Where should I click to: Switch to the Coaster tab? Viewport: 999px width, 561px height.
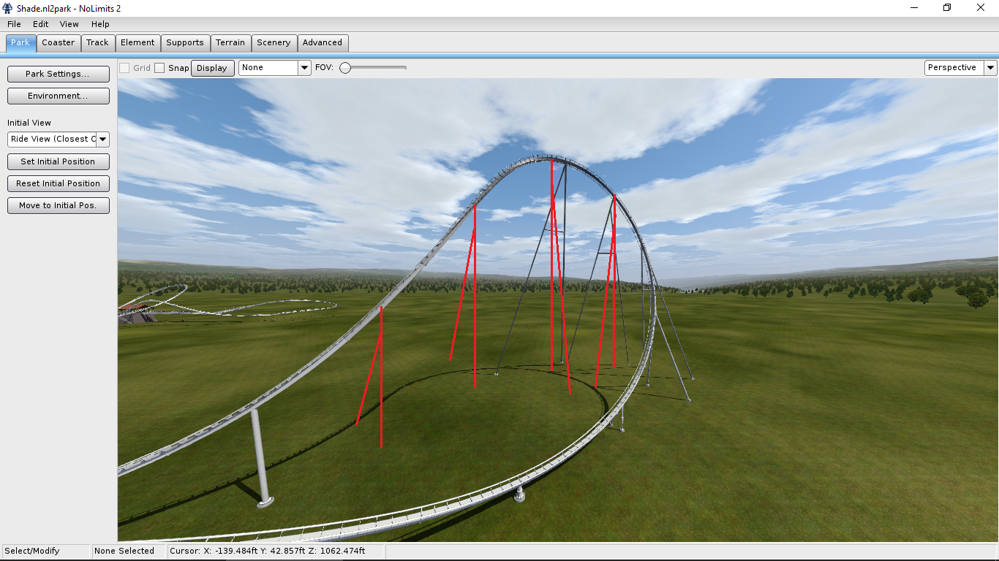58,42
